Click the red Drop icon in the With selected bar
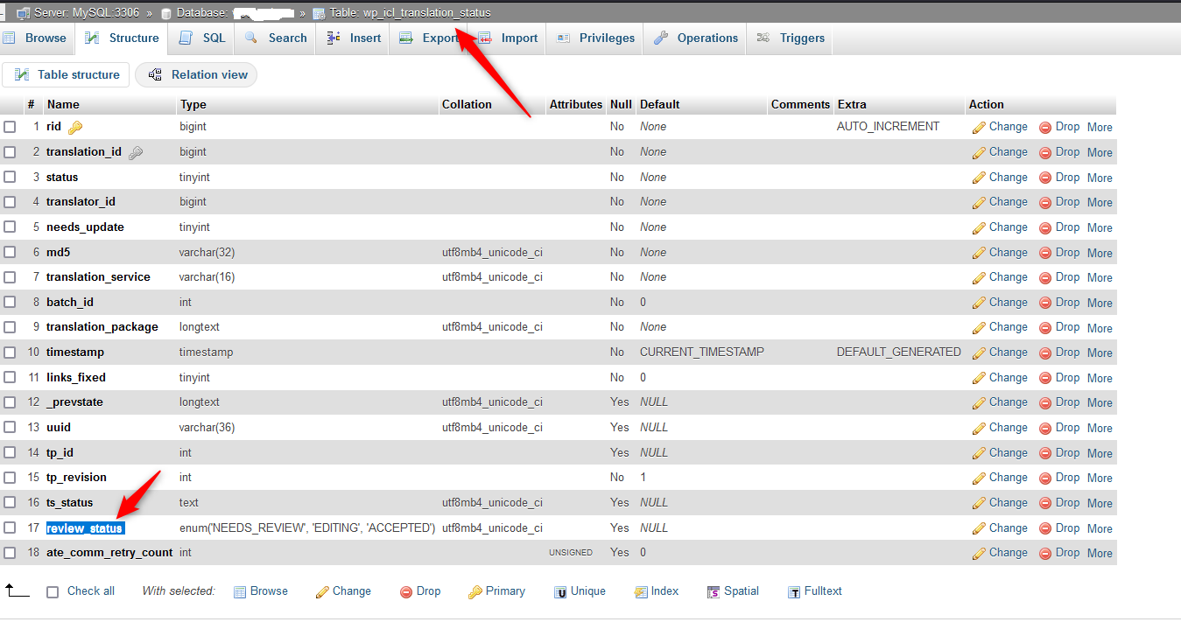Image resolution: width=1181 pixels, height=636 pixels. point(406,592)
